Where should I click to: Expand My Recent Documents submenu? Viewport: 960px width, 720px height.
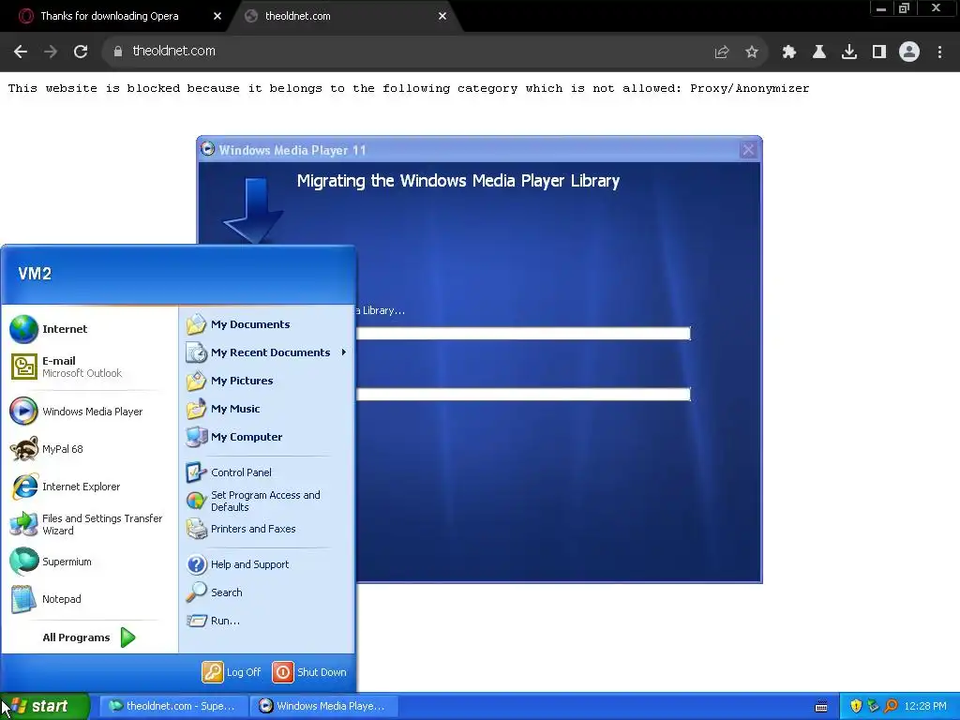267,352
